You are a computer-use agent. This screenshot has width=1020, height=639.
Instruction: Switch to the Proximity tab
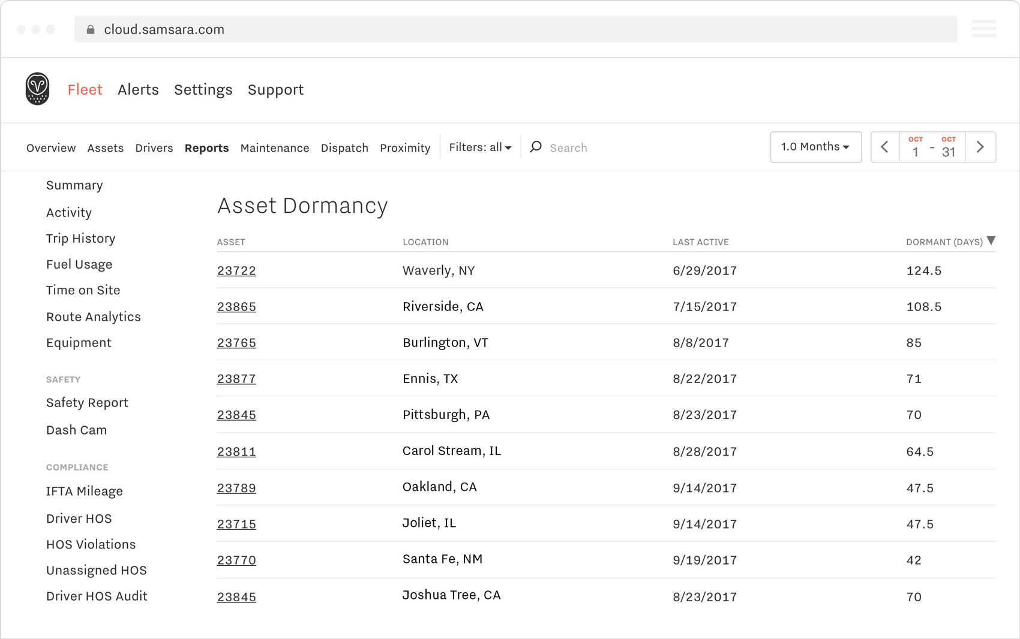point(405,148)
